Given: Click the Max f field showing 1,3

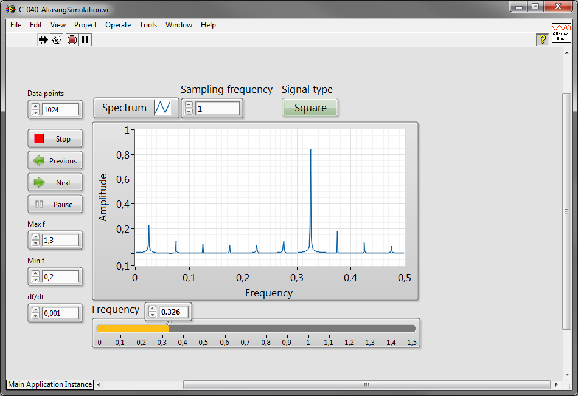Looking at the screenshot, I should 60,241.
